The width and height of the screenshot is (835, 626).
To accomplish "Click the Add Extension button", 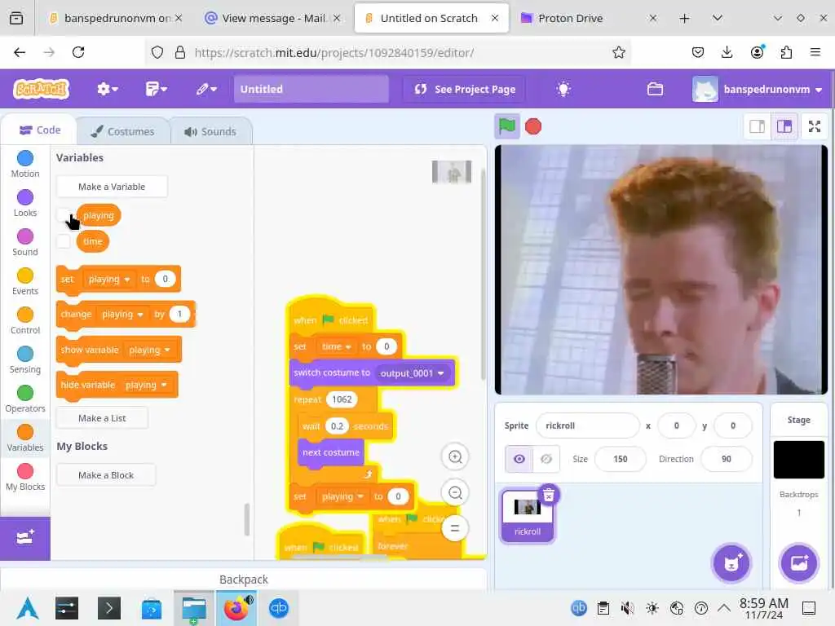I will coord(25,538).
